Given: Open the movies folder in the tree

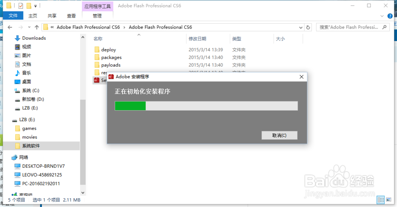Looking at the screenshot, I should 30,137.
